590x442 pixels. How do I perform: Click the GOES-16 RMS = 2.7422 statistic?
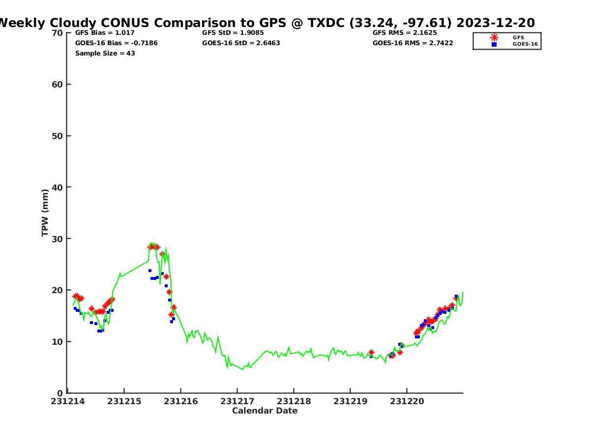point(413,43)
